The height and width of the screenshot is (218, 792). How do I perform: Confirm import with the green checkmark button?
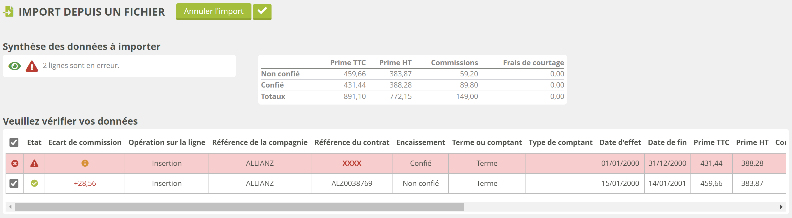(262, 12)
